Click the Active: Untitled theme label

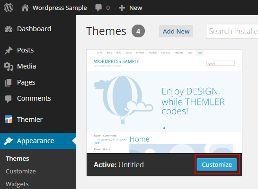[119, 165]
